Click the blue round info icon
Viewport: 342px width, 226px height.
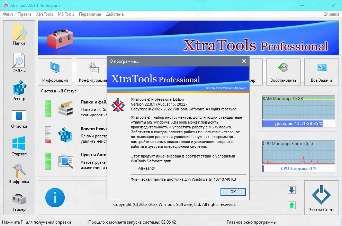tap(55, 198)
